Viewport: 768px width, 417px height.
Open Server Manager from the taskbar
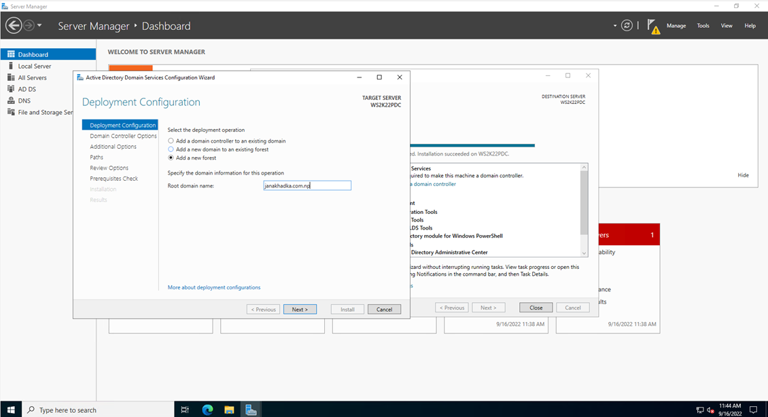[x=251, y=409]
